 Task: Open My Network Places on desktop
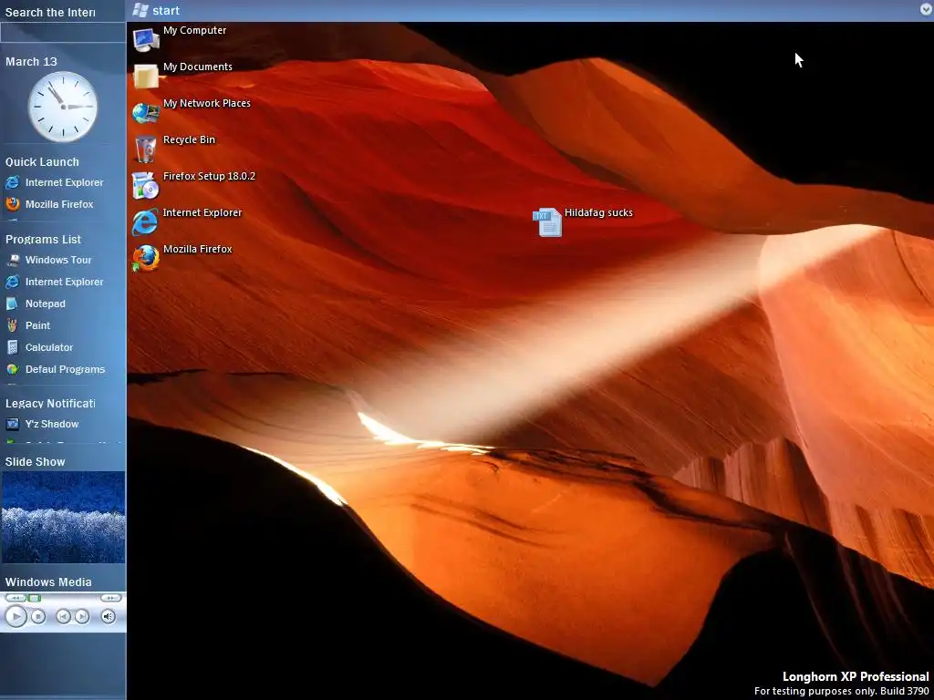146,112
